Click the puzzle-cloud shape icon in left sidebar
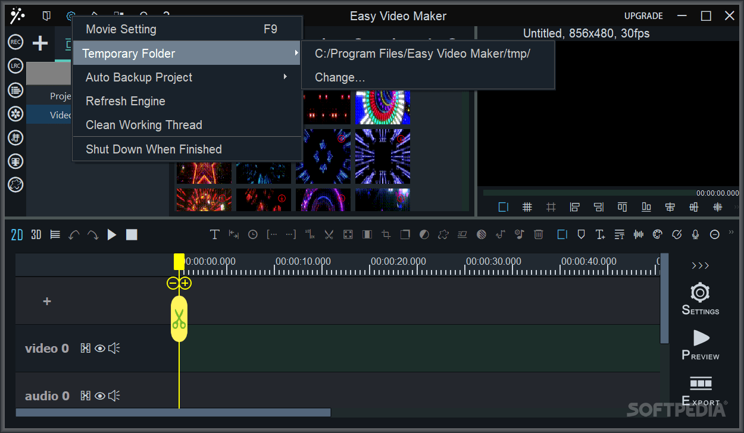Image resolution: width=744 pixels, height=433 pixels. (x=15, y=185)
